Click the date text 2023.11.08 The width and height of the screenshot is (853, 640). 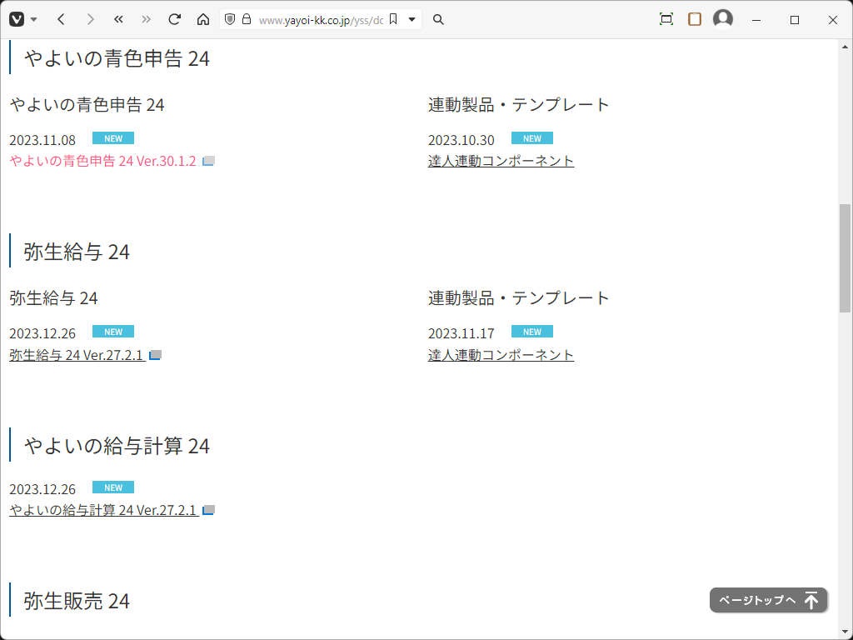click(x=42, y=140)
